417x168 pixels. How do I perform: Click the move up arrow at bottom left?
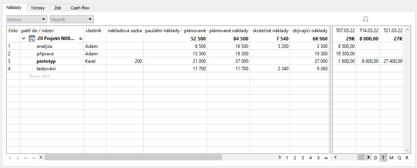pos(10,158)
